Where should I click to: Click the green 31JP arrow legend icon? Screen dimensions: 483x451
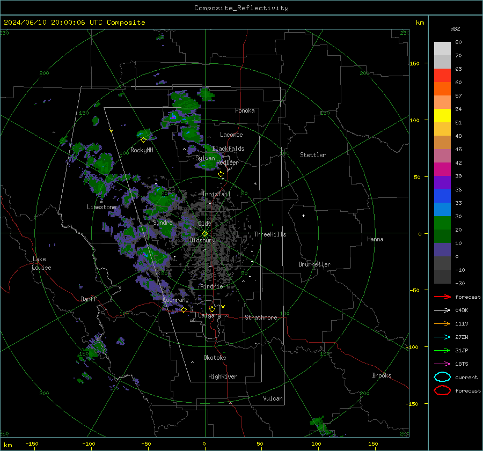point(442,350)
